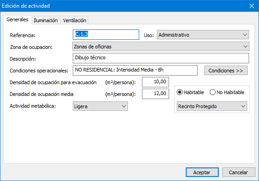Open the Actividad metabólica dropdown
This screenshot has width=259, height=181.
click(100, 106)
